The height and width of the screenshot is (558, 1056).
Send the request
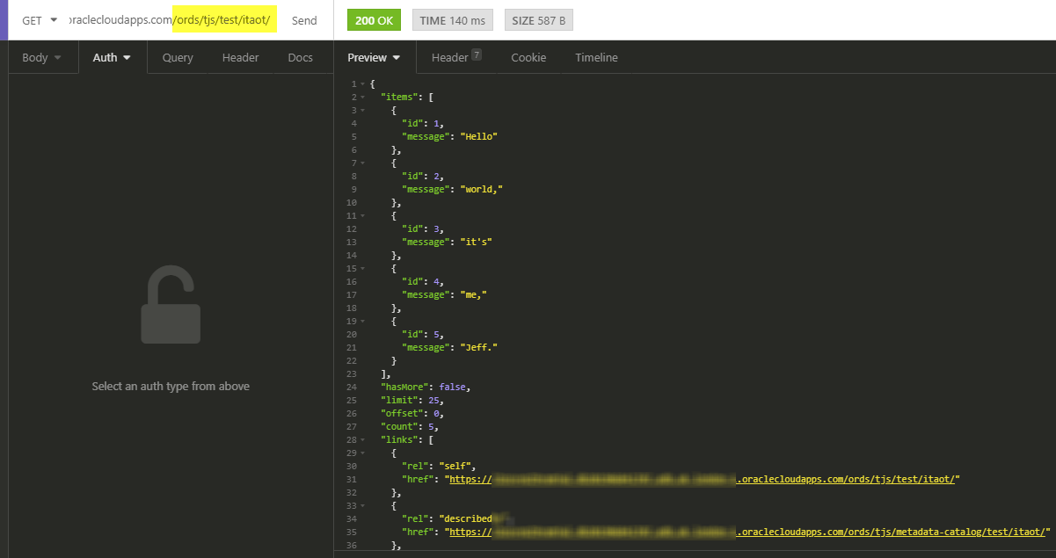[x=304, y=20]
